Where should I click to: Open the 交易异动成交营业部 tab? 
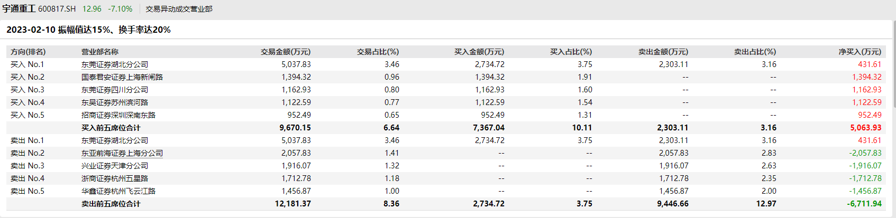(179, 9)
